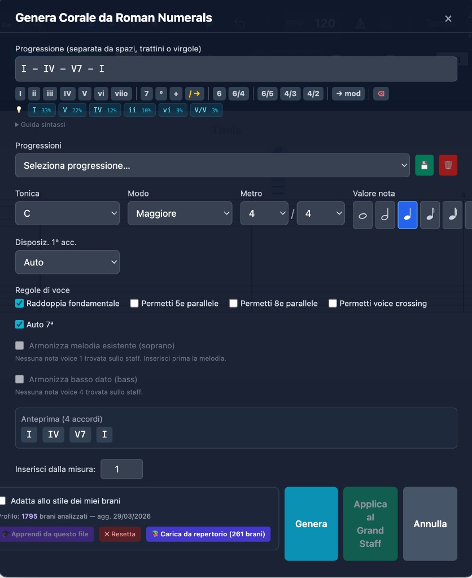Select the half note value
Image resolution: width=472 pixels, height=578 pixels.
tap(385, 216)
